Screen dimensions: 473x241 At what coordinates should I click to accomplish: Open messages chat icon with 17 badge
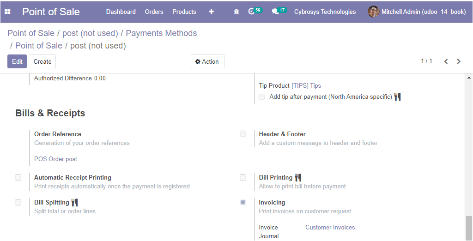coord(279,11)
